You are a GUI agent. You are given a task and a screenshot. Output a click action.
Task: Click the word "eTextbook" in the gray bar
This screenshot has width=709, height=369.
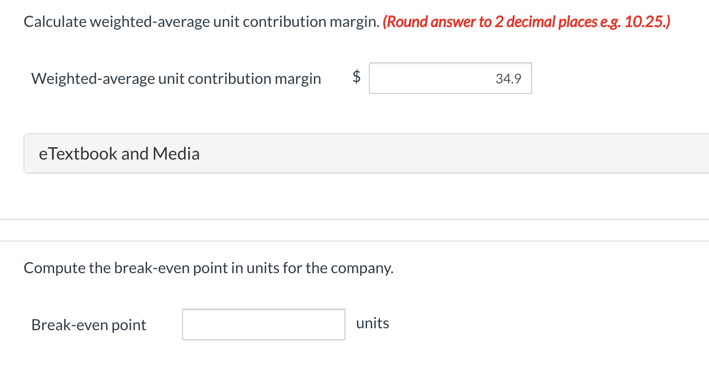[78, 154]
